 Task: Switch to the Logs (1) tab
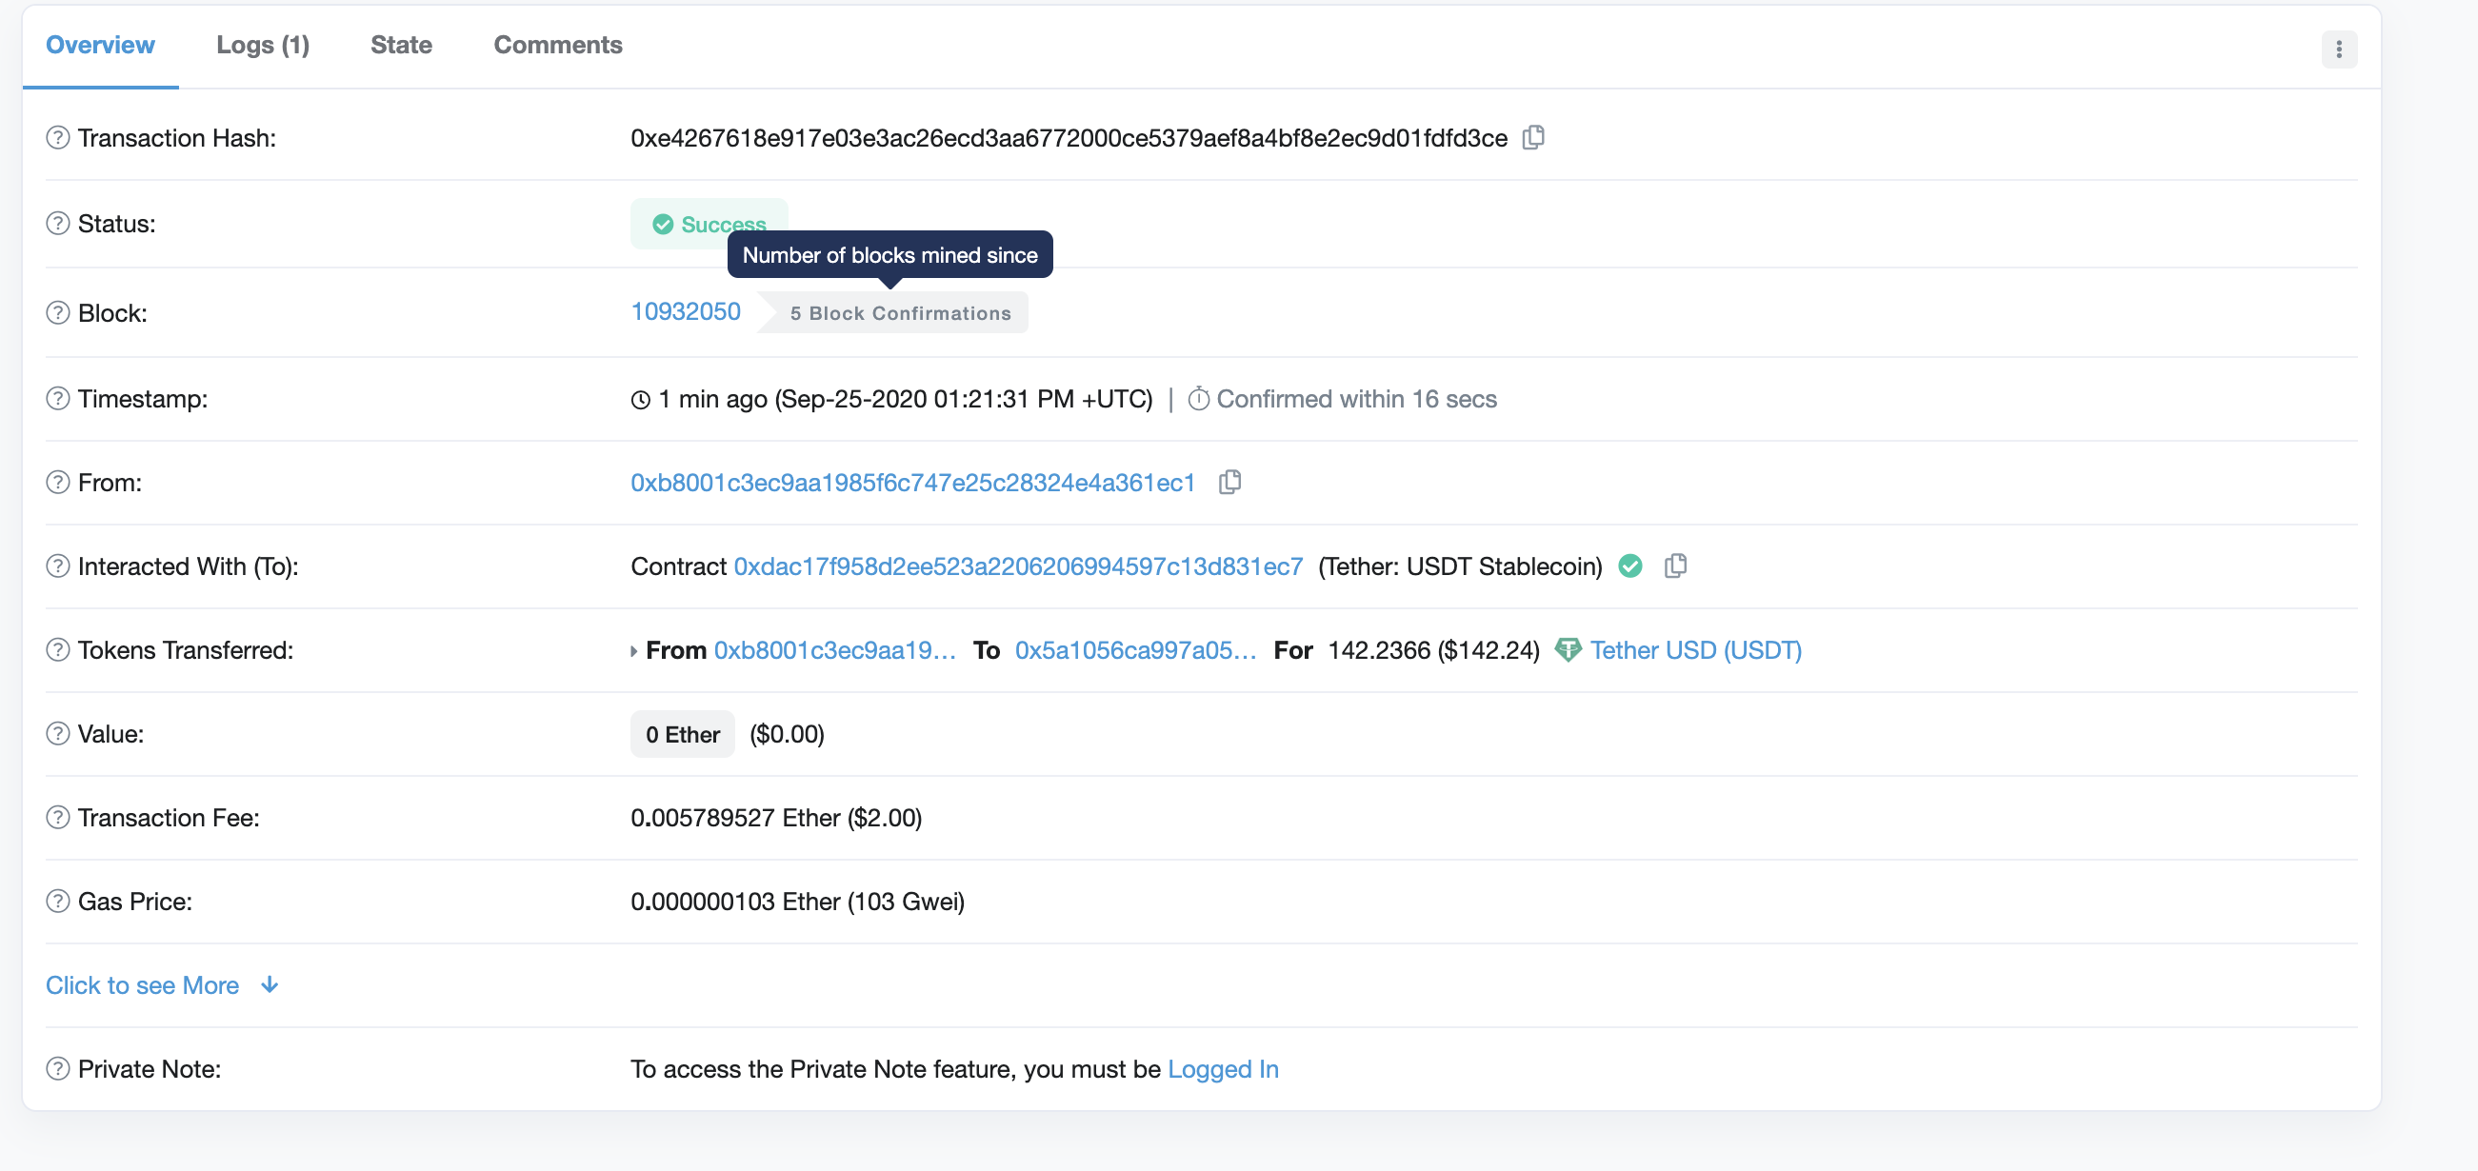coord(263,45)
